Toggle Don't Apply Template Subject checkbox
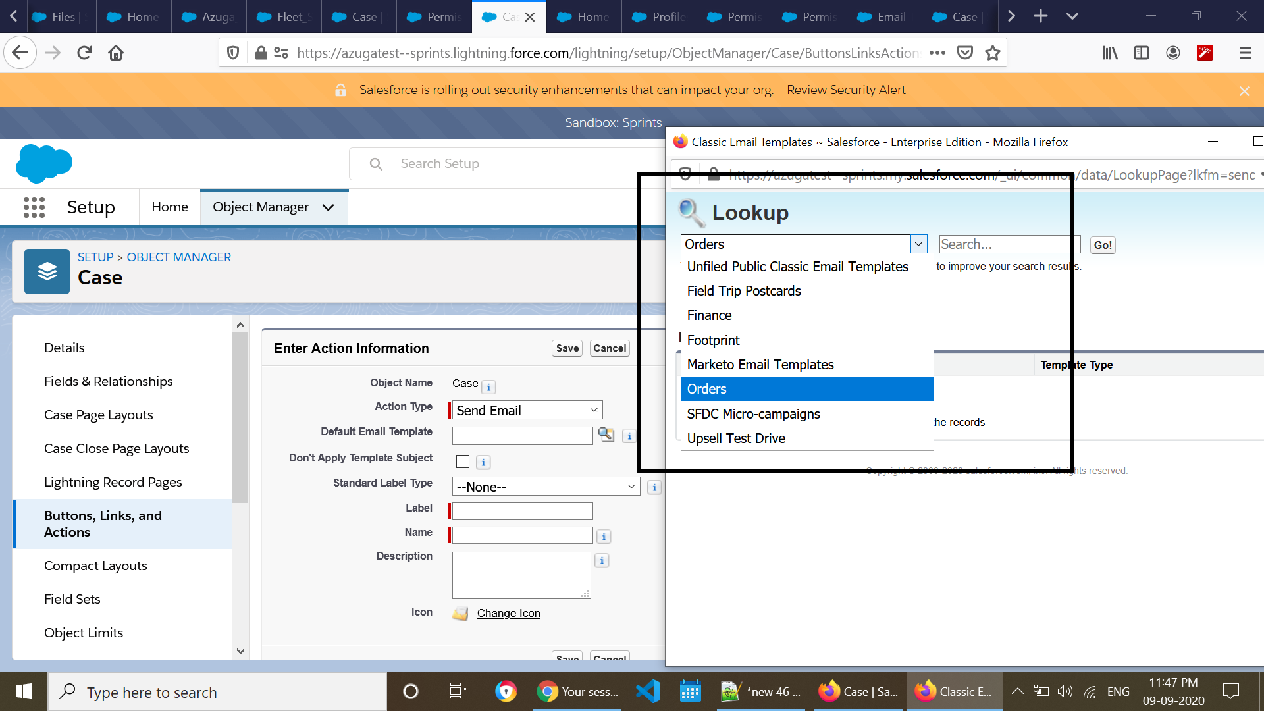Viewport: 1264px width, 711px height. (463, 461)
